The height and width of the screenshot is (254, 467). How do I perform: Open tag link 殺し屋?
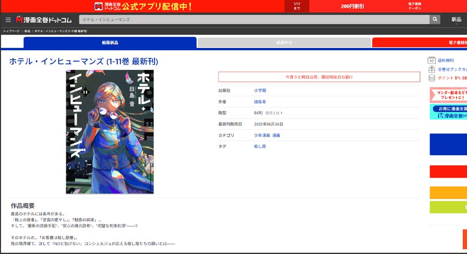coord(260,146)
